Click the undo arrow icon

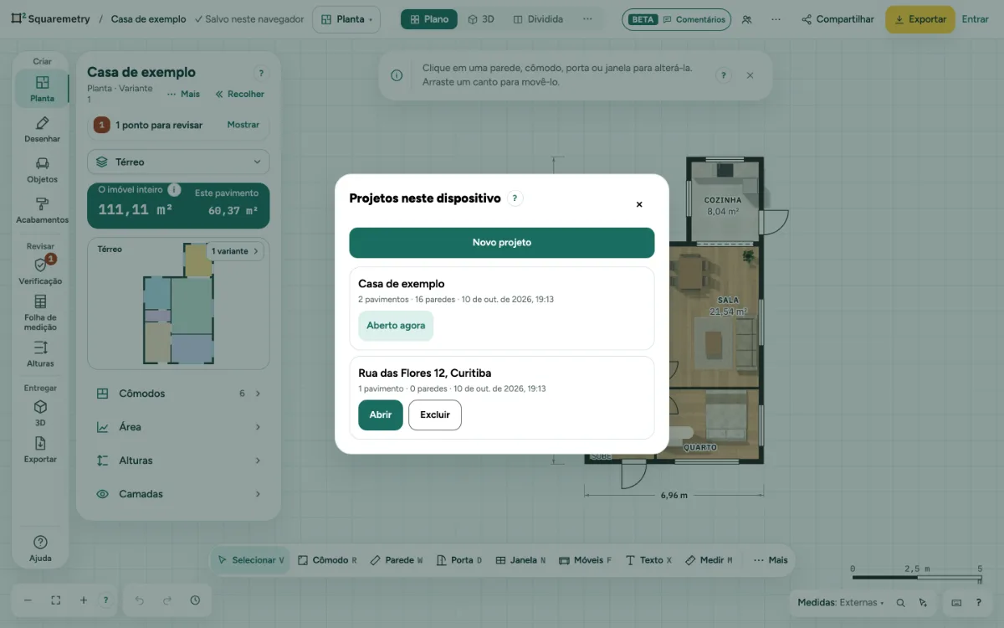pos(140,600)
